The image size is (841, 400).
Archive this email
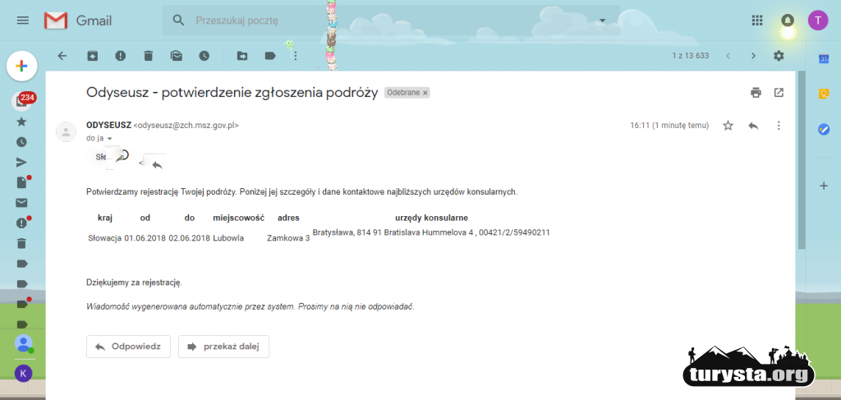pyautogui.click(x=92, y=56)
